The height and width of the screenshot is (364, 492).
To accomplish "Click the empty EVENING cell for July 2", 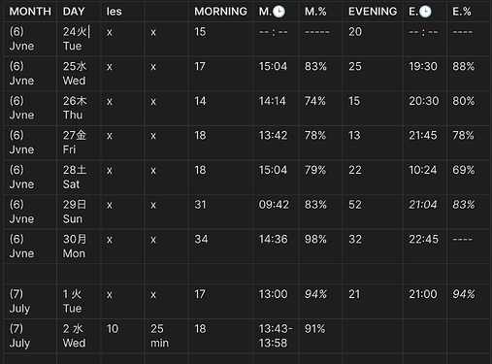I will [373, 336].
